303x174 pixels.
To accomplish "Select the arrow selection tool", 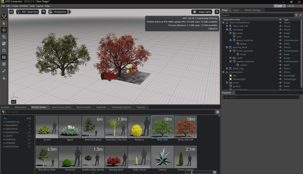I will coord(4,23).
